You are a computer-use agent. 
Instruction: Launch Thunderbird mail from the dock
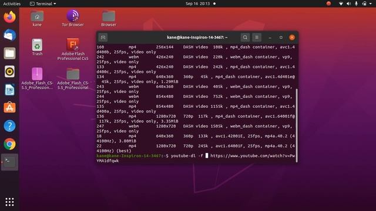pos(9,35)
